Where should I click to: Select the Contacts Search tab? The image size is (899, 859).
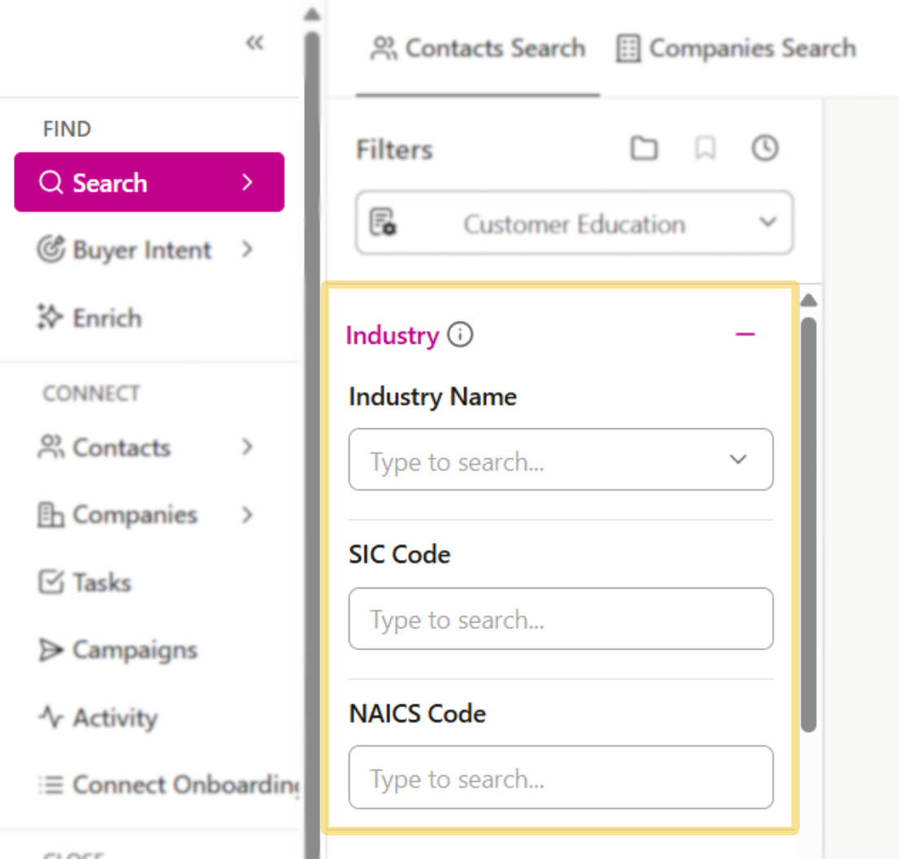pyautogui.click(x=477, y=48)
